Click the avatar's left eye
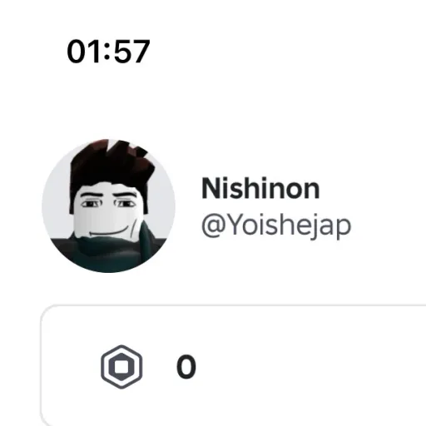This screenshot has height=426, width=426. click(90, 204)
